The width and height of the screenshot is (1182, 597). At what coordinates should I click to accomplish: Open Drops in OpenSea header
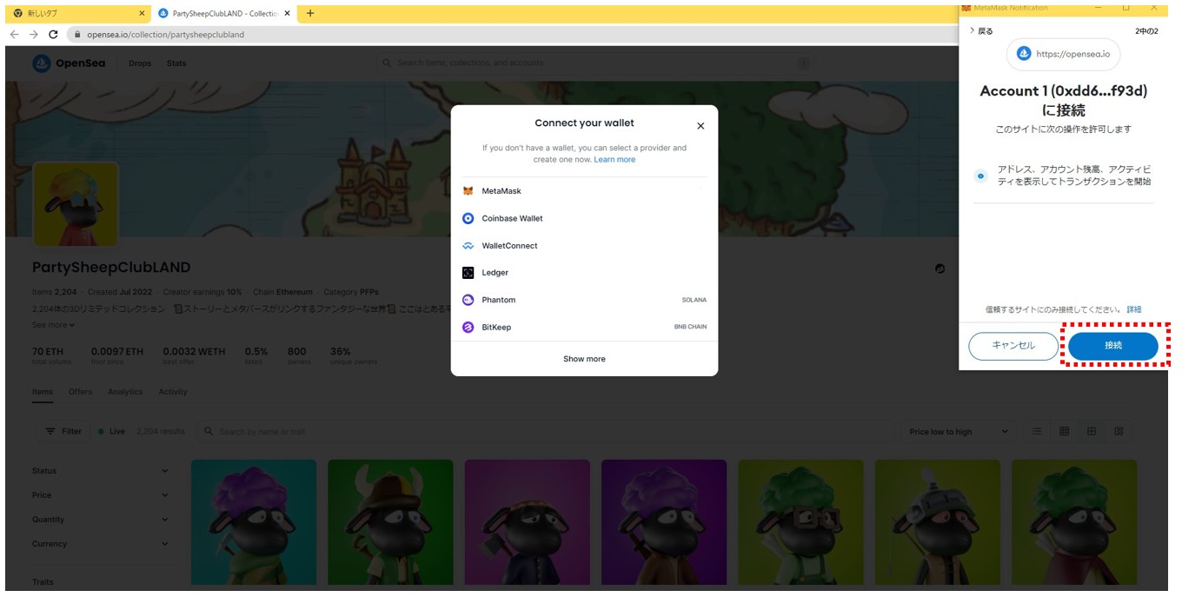click(140, 63)
